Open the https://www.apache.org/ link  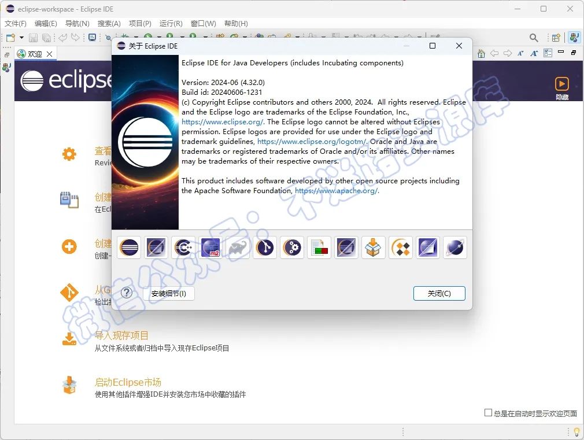tap(337, 191)
